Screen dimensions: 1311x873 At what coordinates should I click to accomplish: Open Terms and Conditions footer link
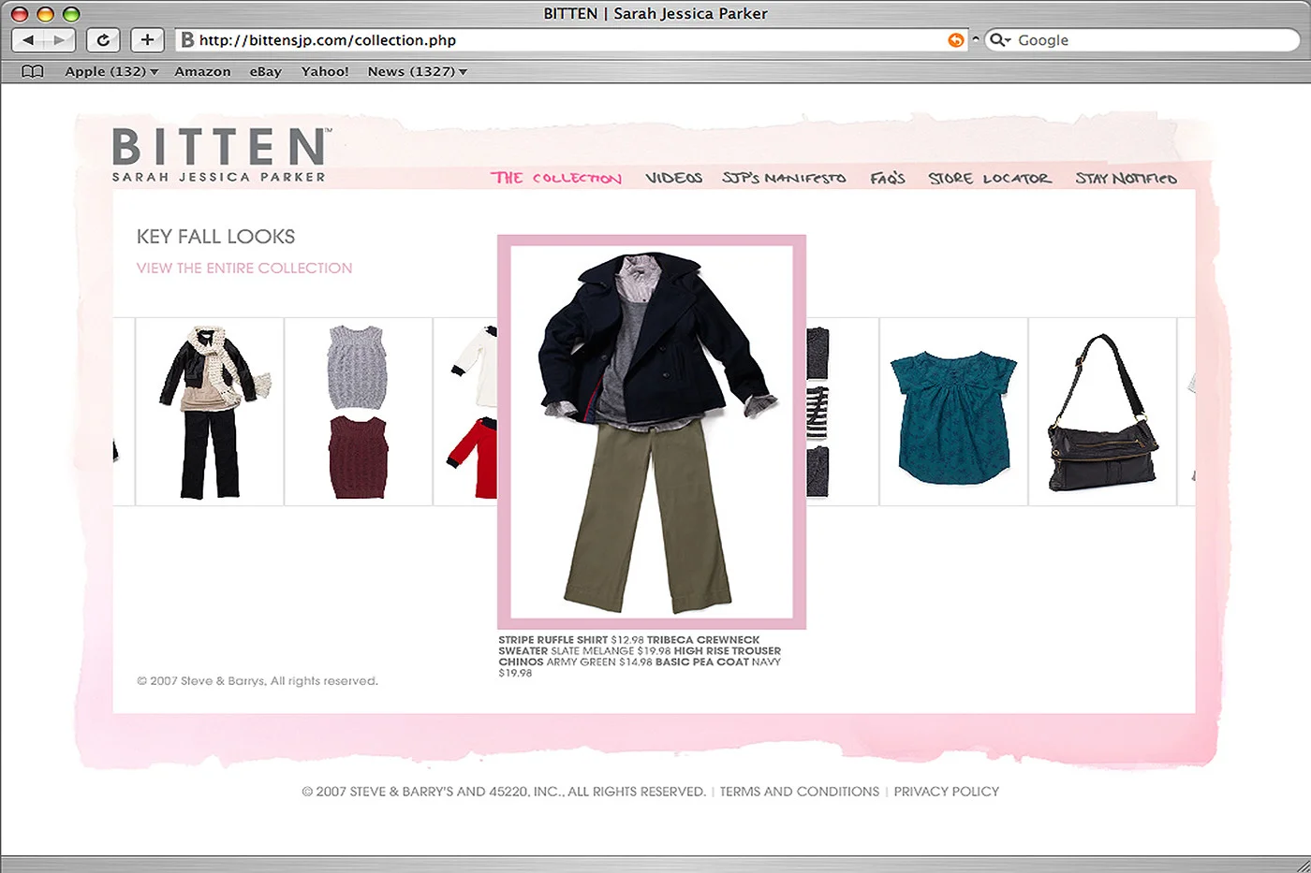800,792
